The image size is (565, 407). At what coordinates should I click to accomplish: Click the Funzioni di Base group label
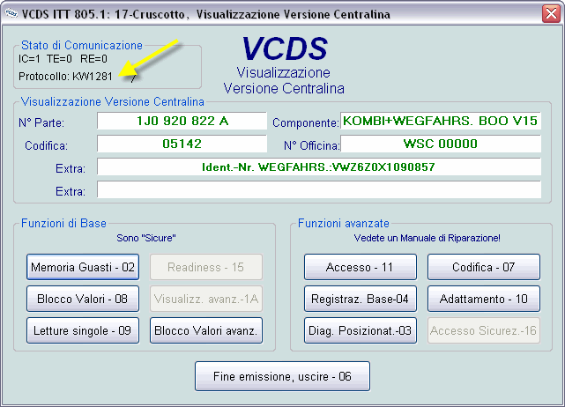[x=63, y=223]
